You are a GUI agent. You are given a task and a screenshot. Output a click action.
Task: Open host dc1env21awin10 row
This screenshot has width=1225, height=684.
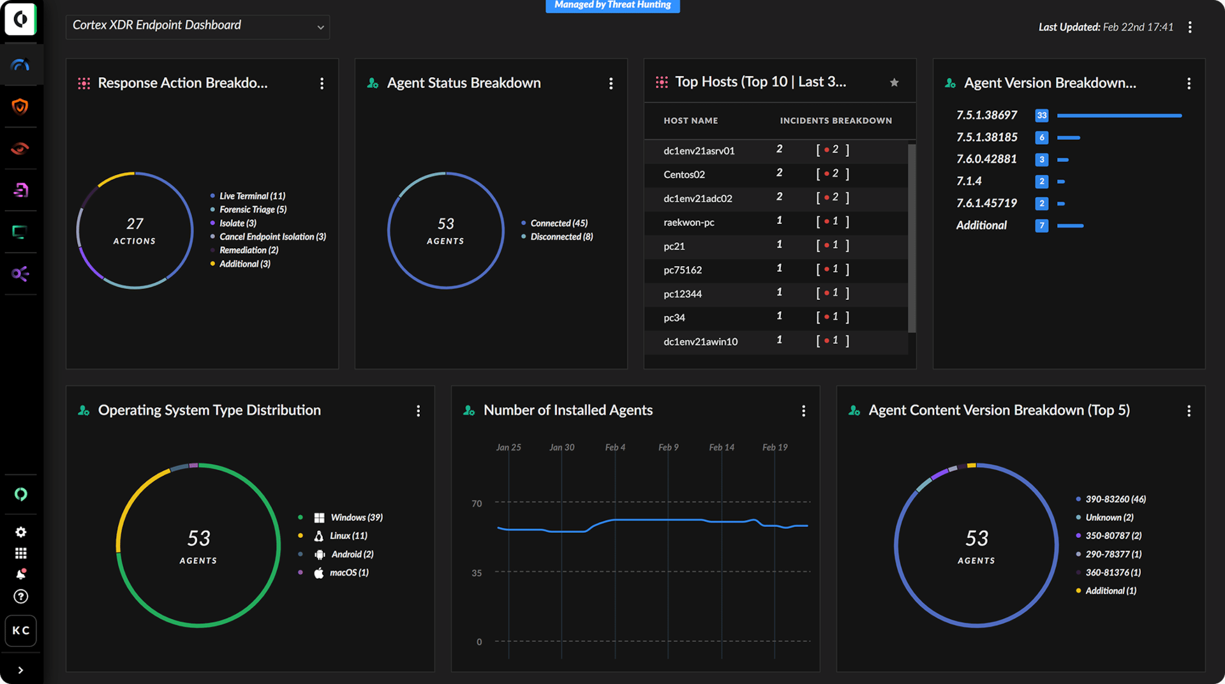(x=776, y=341)
